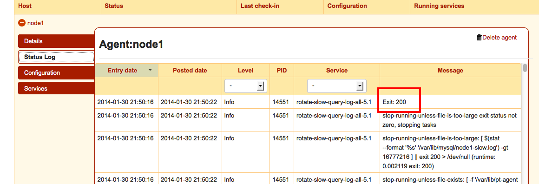Click the Delete agent link

tap(499, 38)
